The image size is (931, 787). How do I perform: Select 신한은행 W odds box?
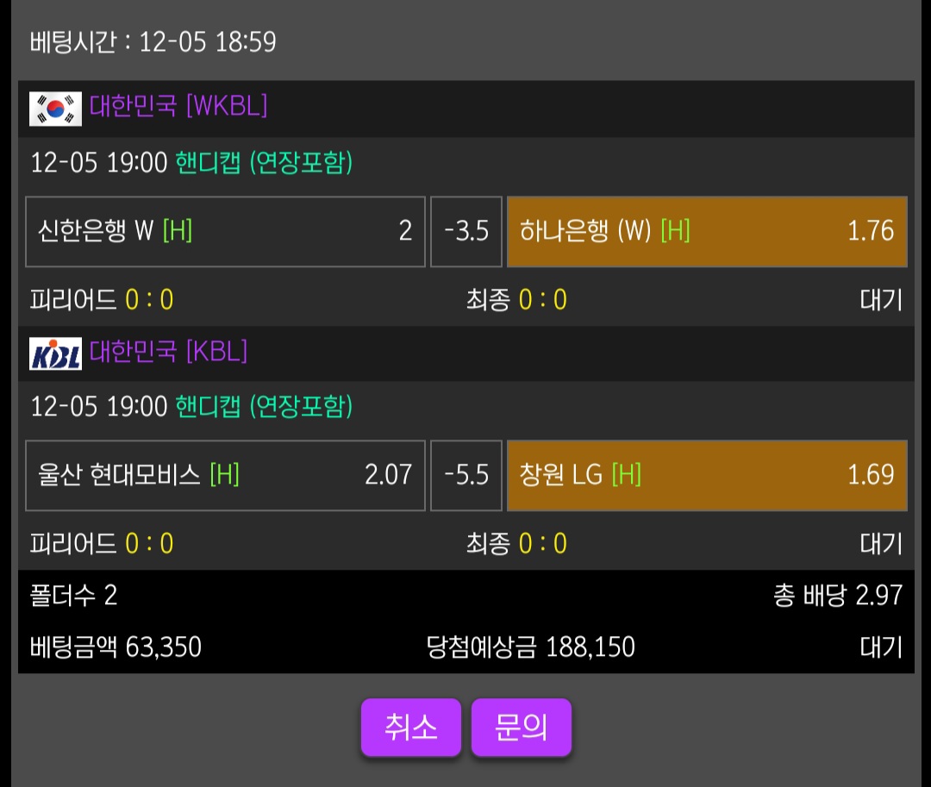pyautogui.click(x=225, y=231)
